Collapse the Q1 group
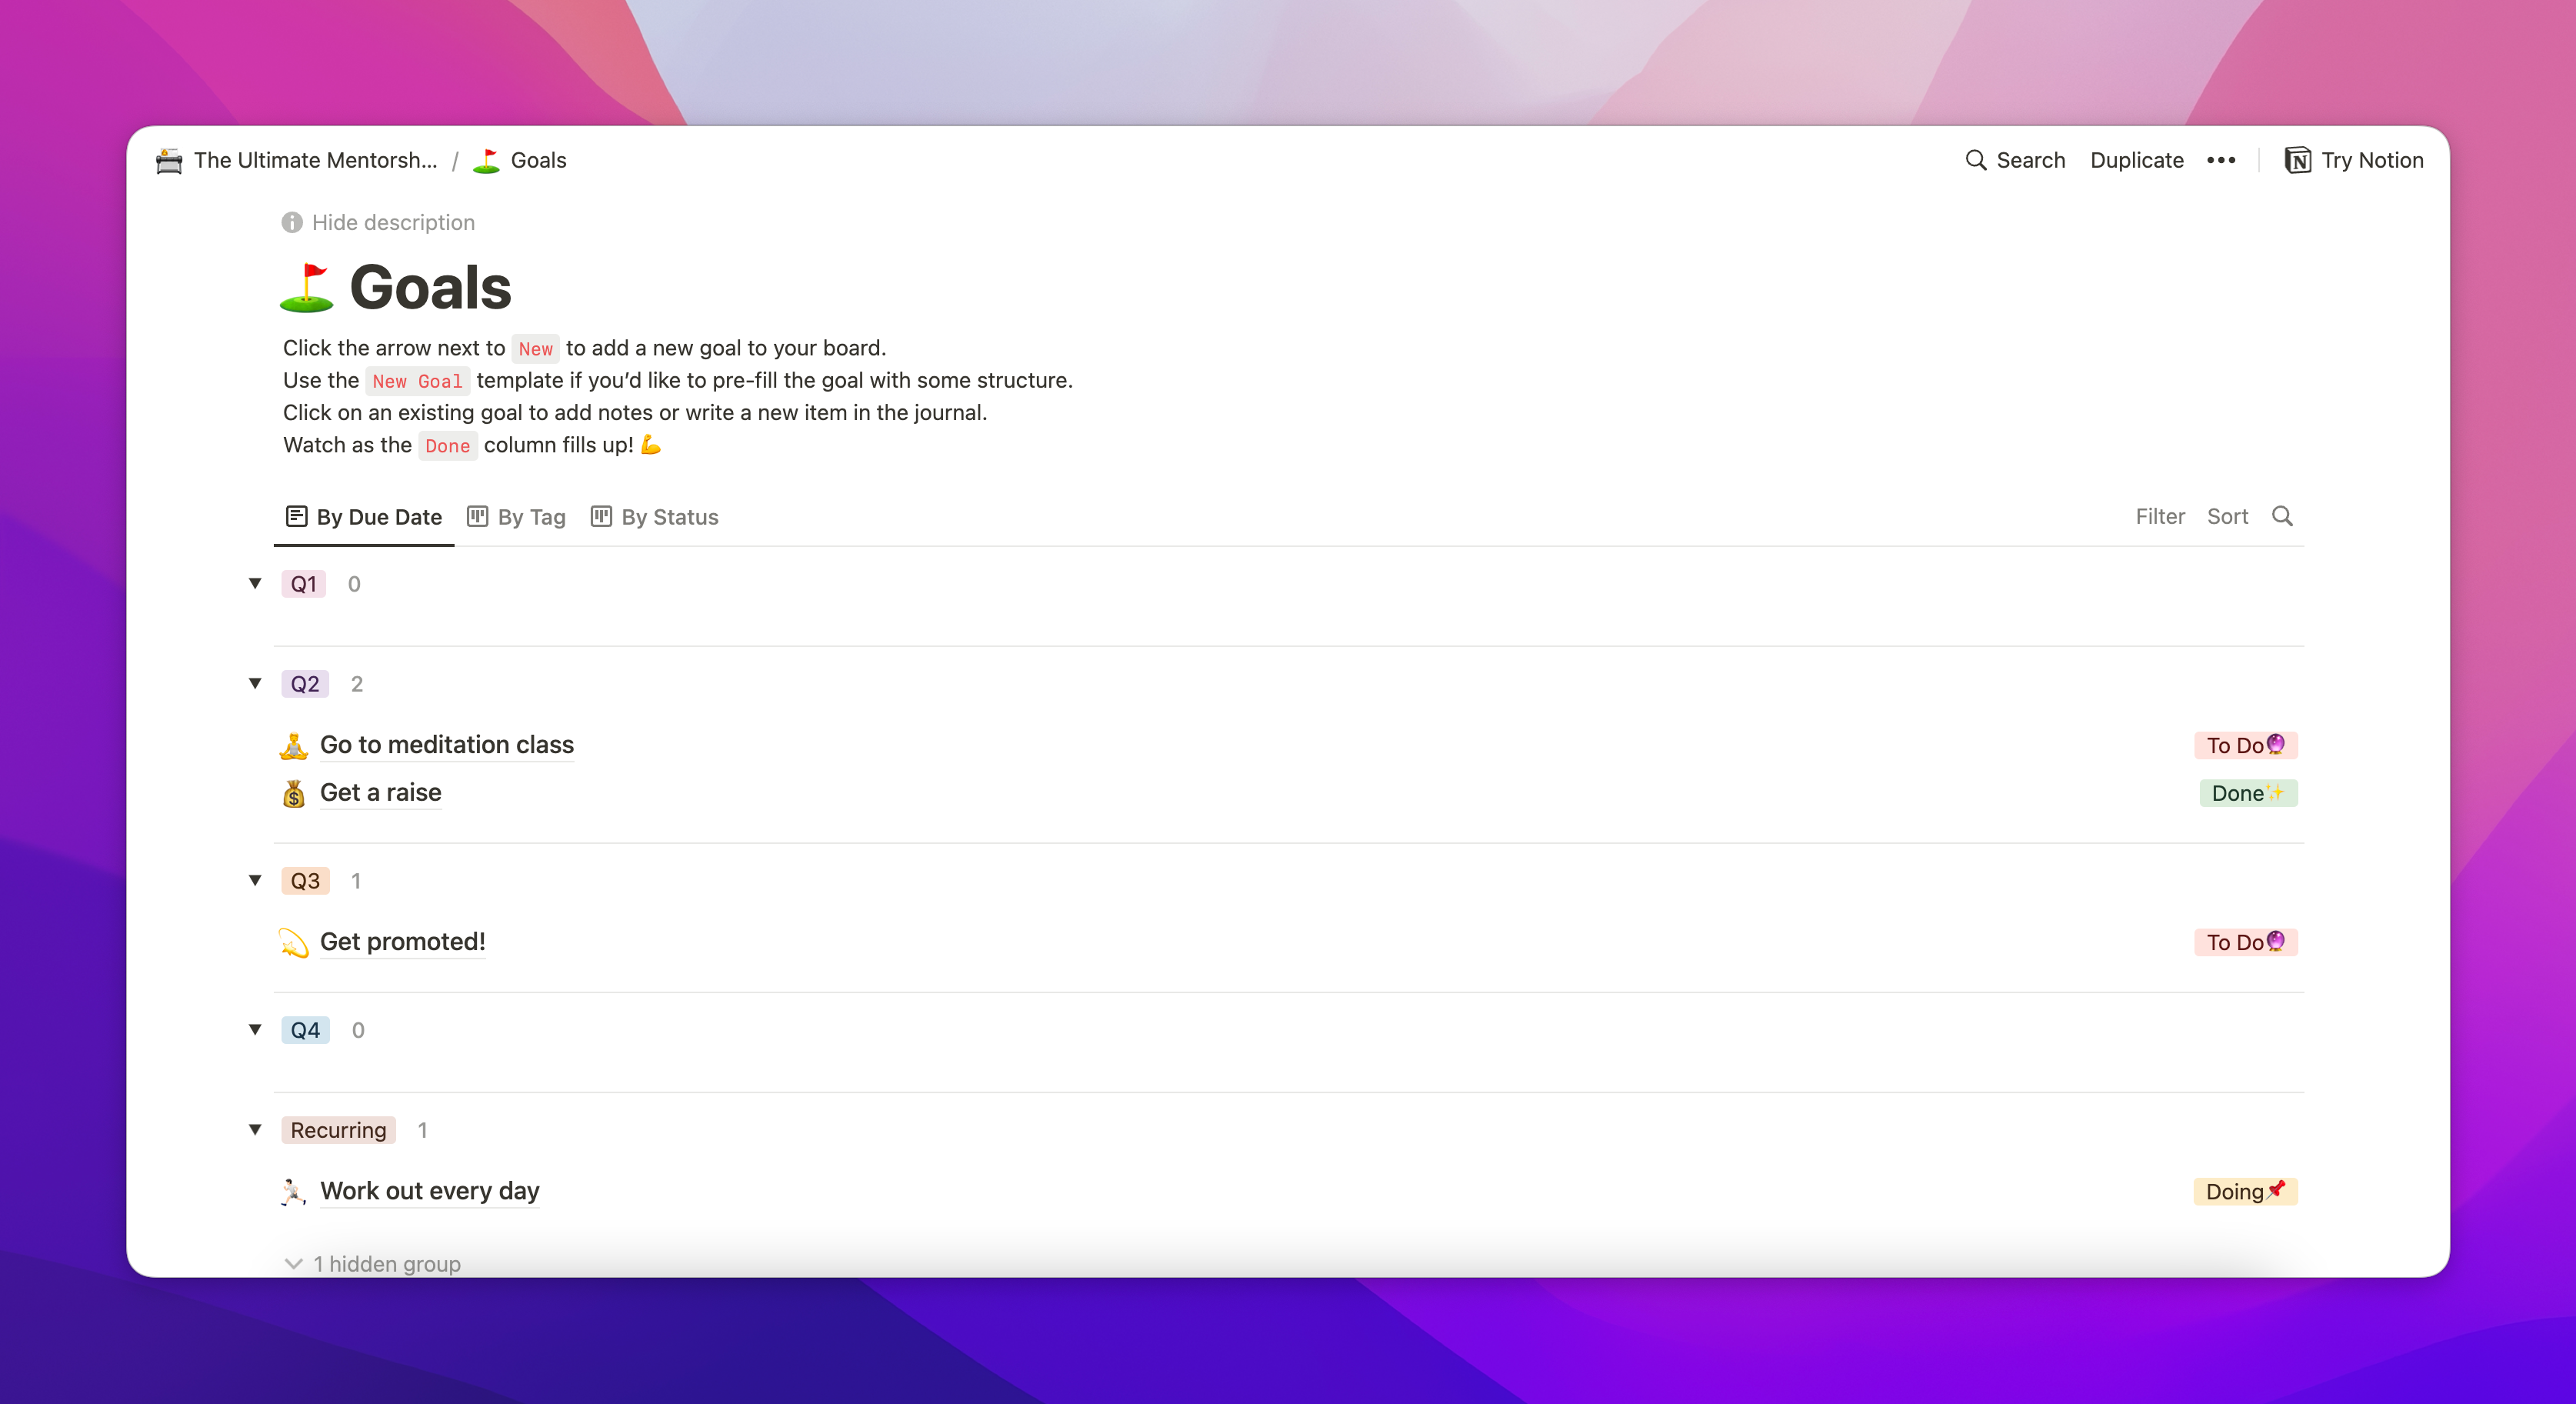This screenshot has width=2576, height=1404. click(x=255, y=583)
